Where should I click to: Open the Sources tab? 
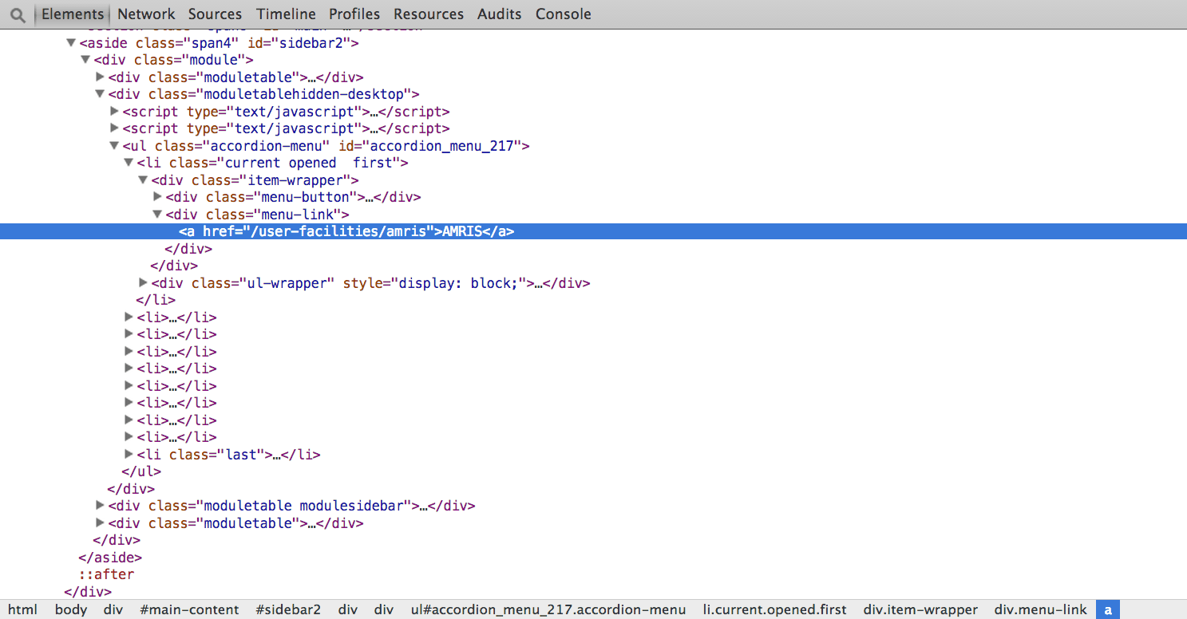pyautogui.click(x=215, y=14)
